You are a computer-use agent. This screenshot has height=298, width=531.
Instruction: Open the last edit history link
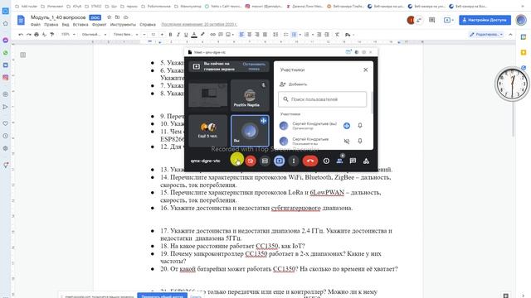coord(199,24)
